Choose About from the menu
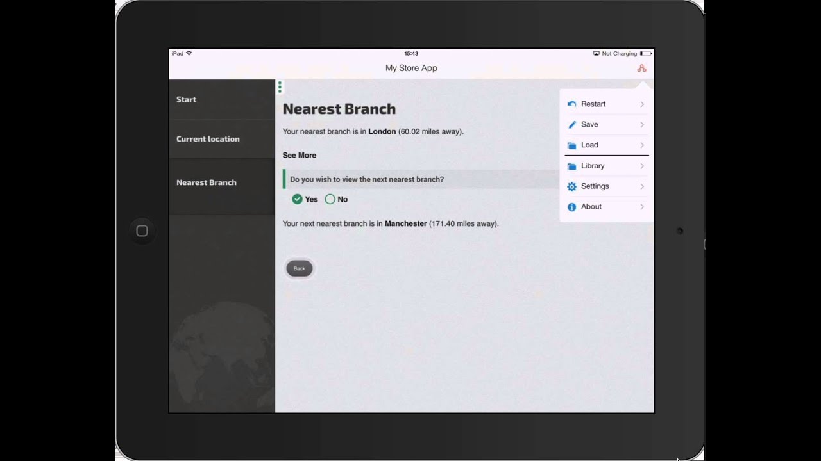 (x=607, y=207)
